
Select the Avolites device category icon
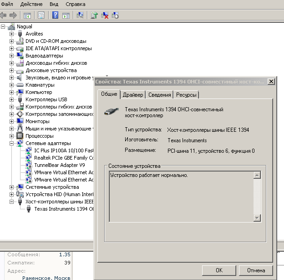point(20,34)
